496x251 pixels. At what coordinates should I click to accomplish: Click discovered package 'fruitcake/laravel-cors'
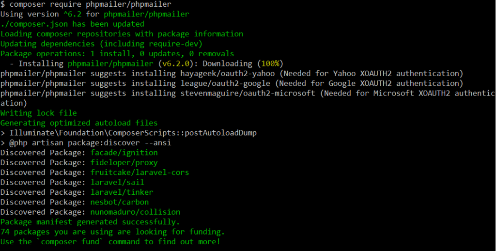coord(140,172)
